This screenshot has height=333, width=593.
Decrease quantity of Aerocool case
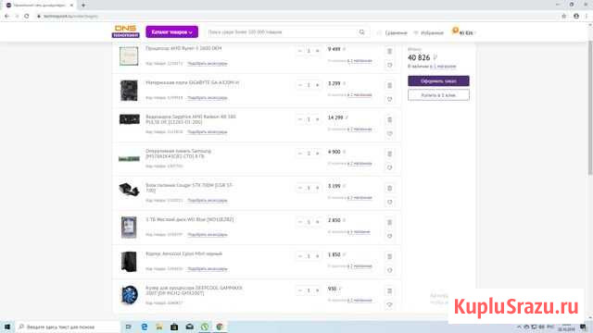point(300,256)
